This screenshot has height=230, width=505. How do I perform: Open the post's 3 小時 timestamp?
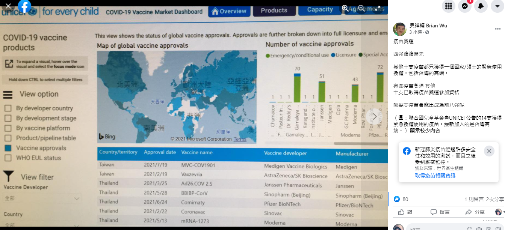[x=416, y=33]
